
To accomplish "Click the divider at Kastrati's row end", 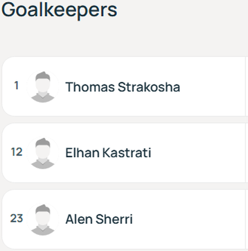I will 245,153.
